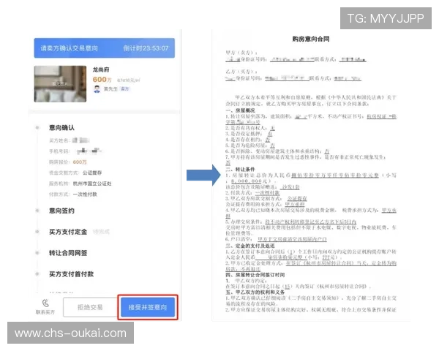The height and width of the screenshot is (351, 439).
Task: Select the 龙尚府 listing title
Action: (101, 69)
